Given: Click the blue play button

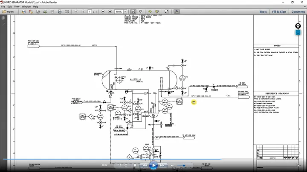Looking at the screenshot, I should 153,166.
